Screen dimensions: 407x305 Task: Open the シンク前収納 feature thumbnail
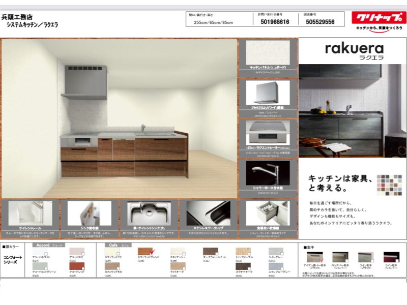click(x=90, y=213)
